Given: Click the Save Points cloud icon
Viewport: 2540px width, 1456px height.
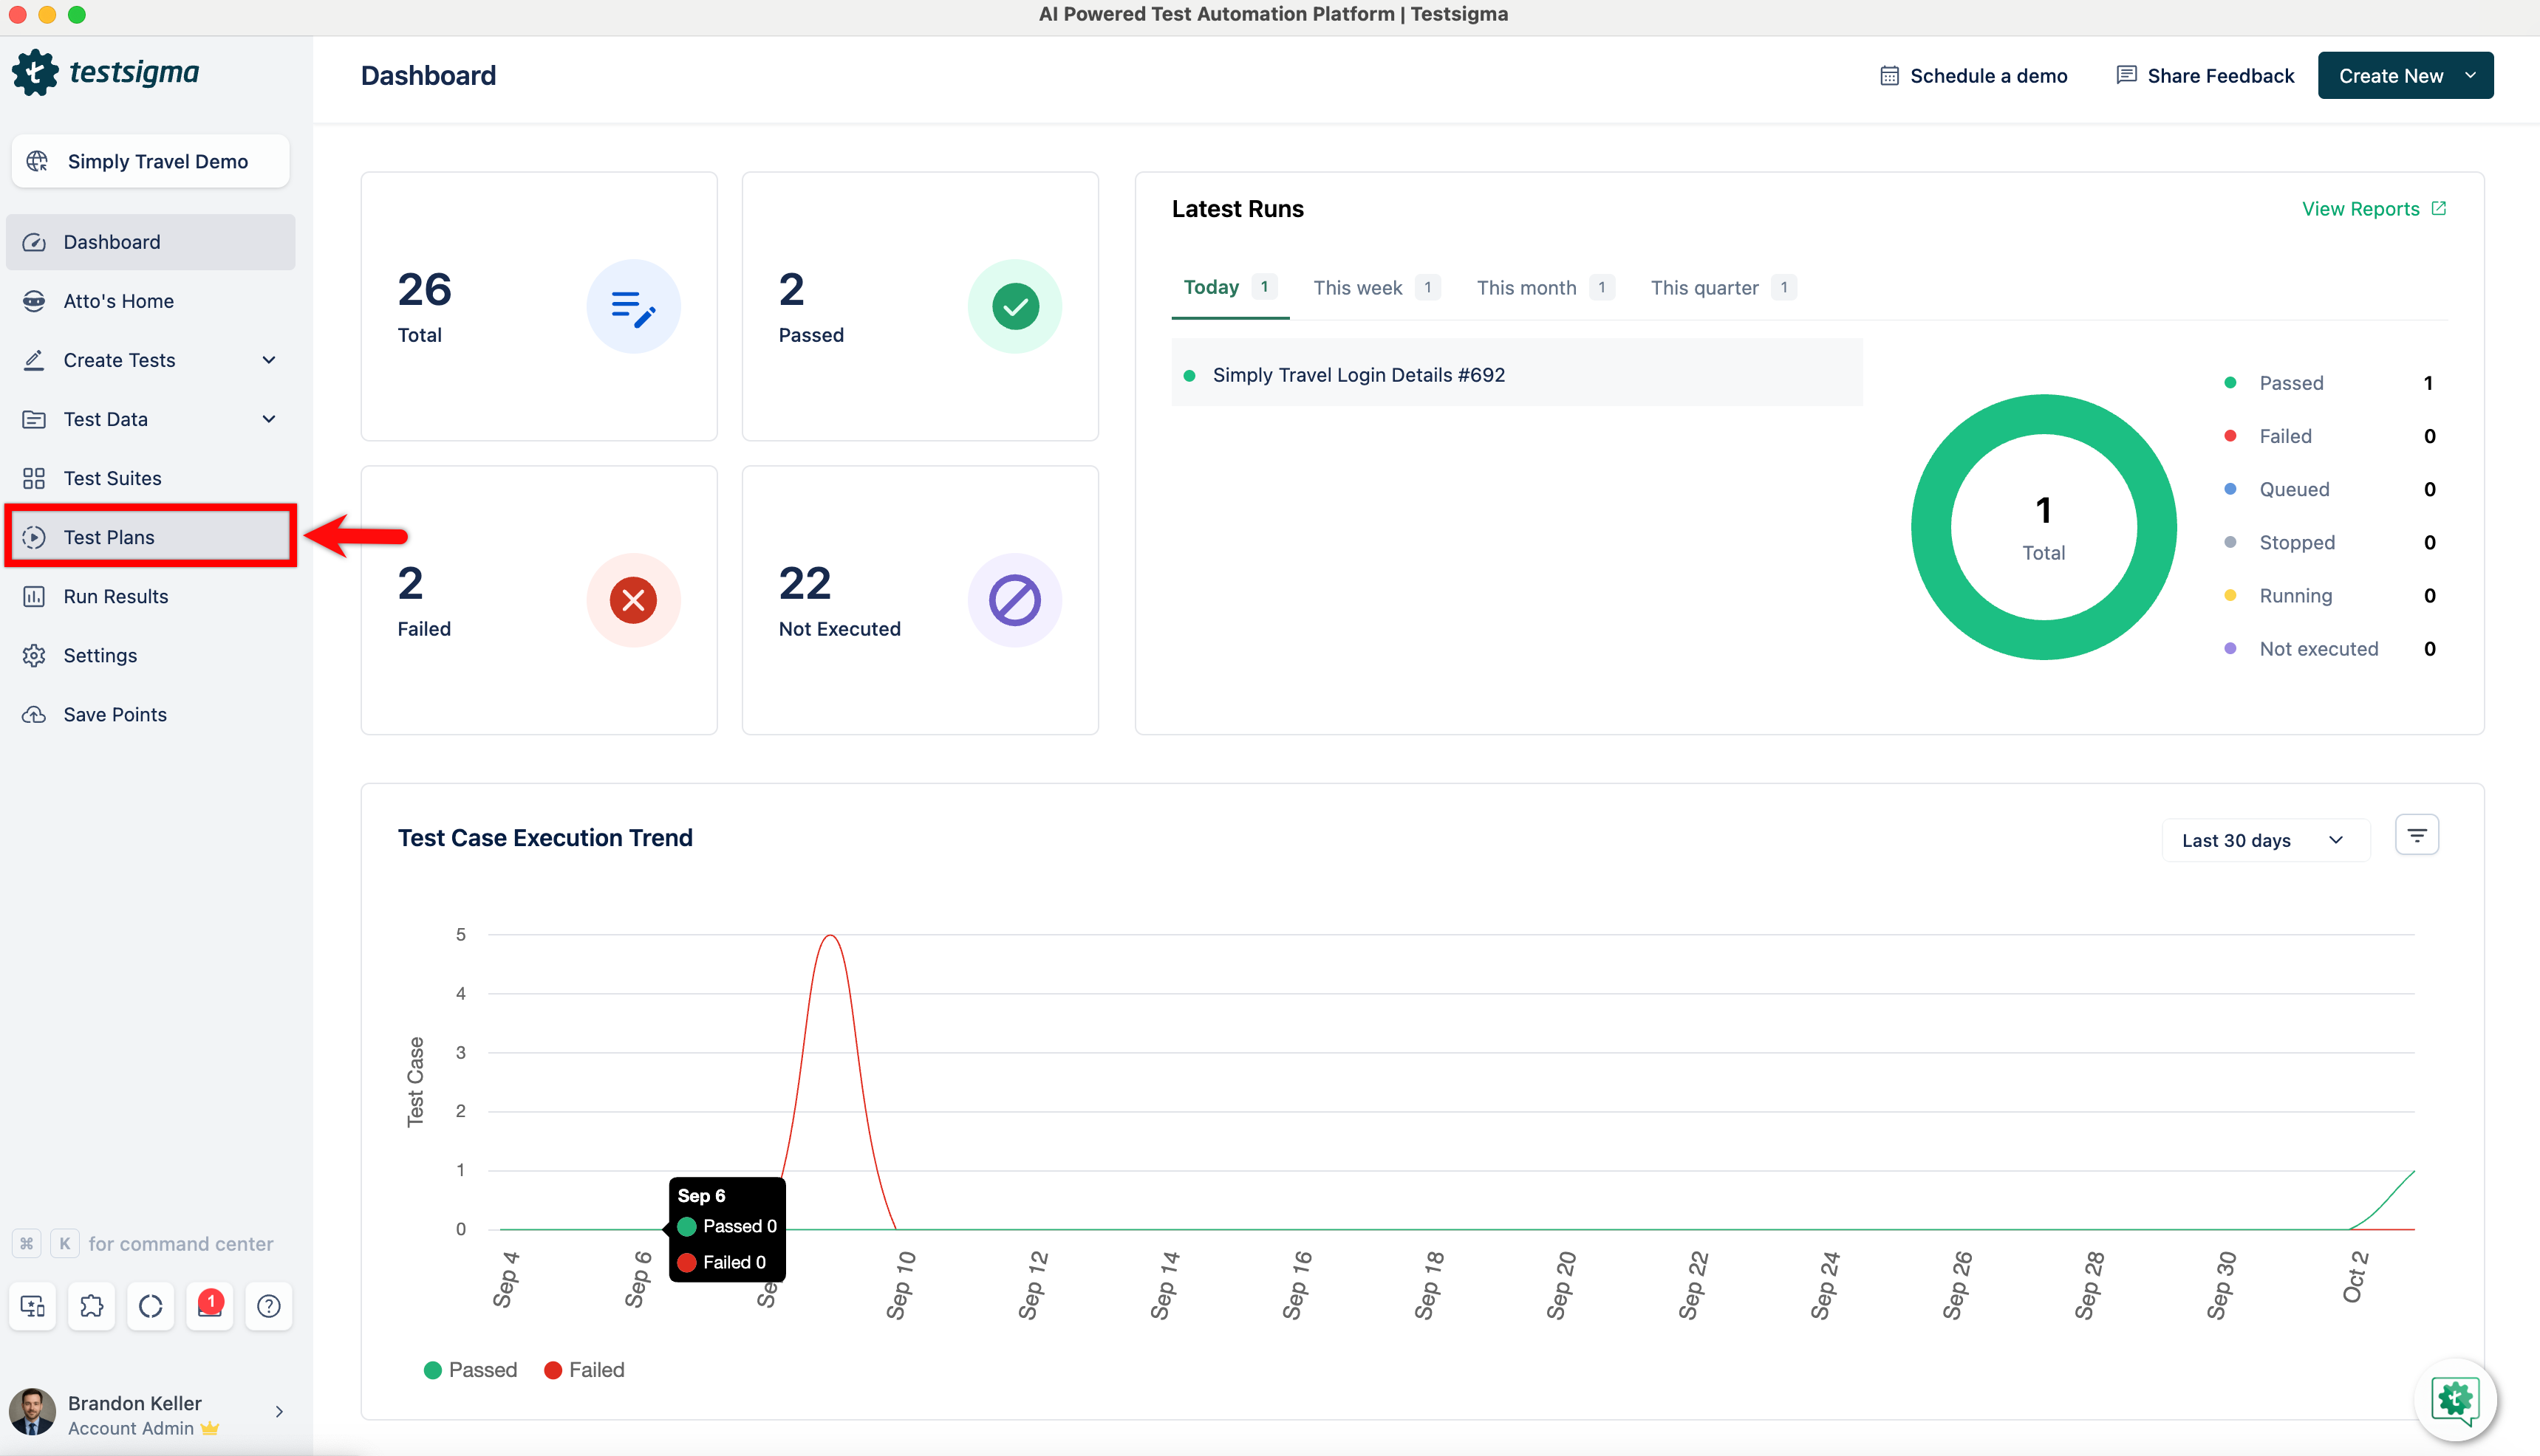Looking at the screenshot, I should pos(34,714).
